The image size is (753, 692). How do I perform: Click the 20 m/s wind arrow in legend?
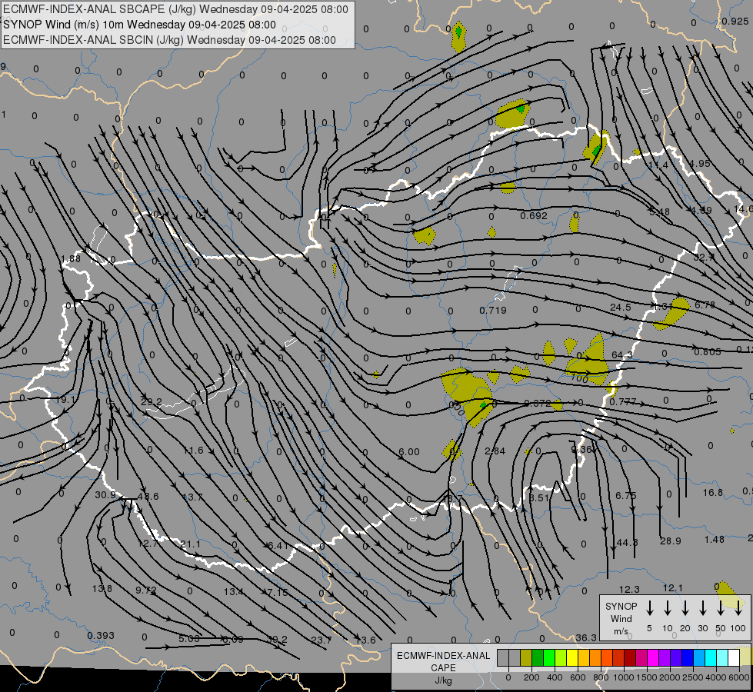pyautogui.click(x=685, y=608)
